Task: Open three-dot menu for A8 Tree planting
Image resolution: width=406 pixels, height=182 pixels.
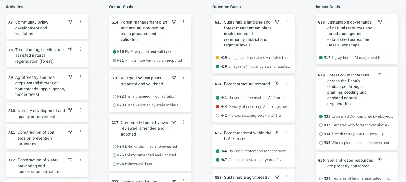Action: pos(80,49)
